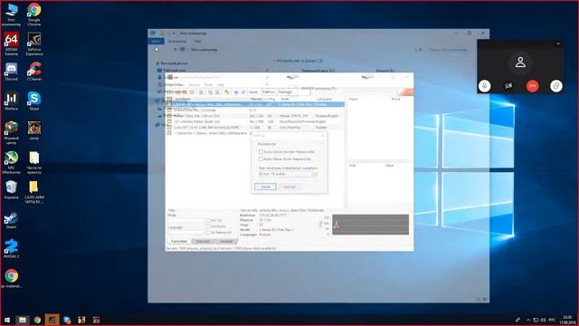Open the Discord desktop shortcut
The image size is (579, 326).
tap(11, 72)
